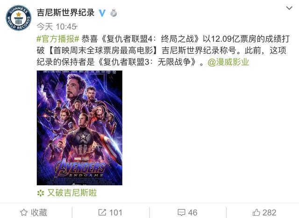Open the 101 reposts count
The height and width of the screenshot is (218, 299).
pos(115,212)
